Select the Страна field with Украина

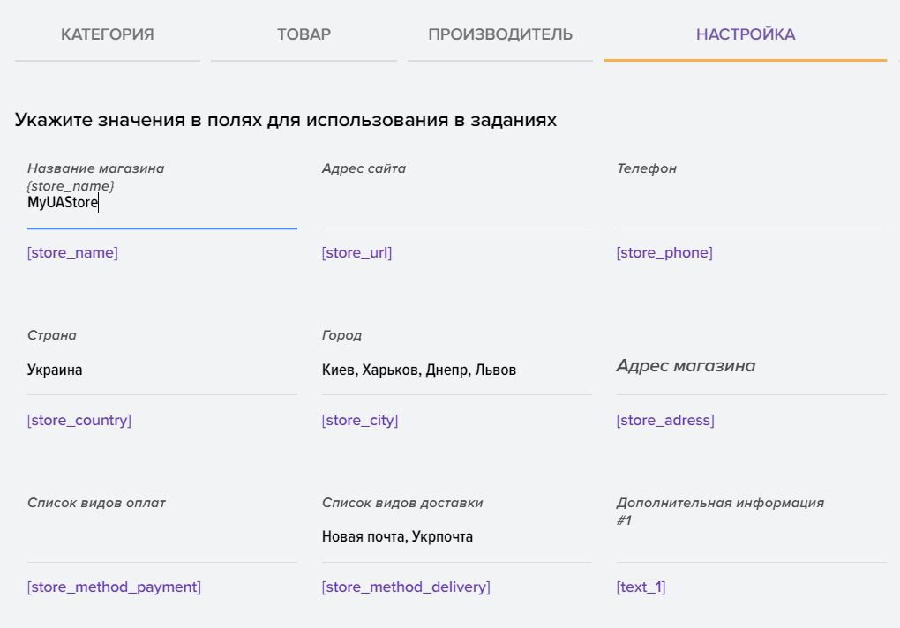[161, 370]
